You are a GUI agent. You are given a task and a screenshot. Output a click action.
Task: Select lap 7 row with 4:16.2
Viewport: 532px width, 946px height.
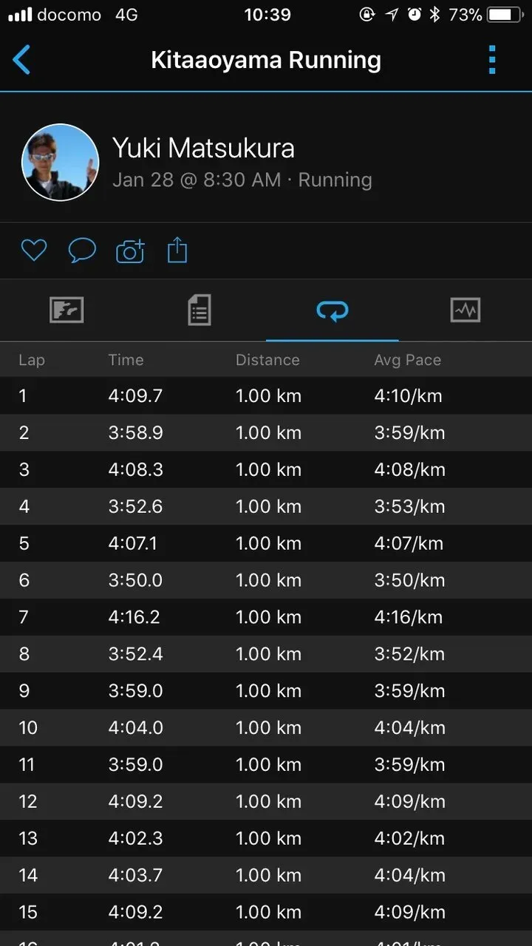(x=266, y=617)
